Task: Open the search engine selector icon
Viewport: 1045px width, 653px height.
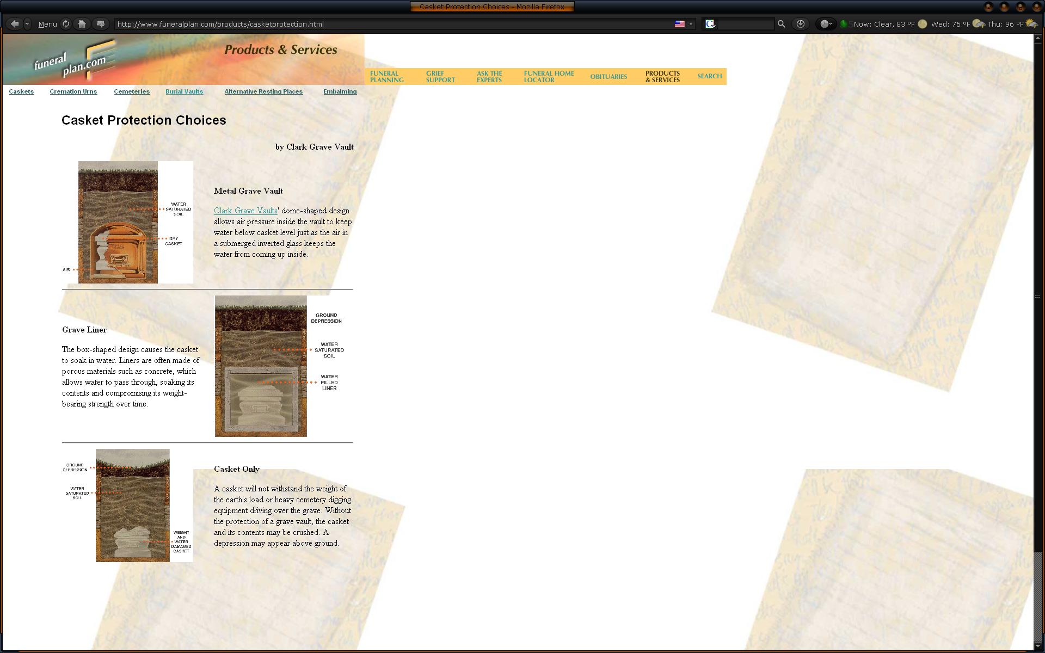Action: (710, 24)
